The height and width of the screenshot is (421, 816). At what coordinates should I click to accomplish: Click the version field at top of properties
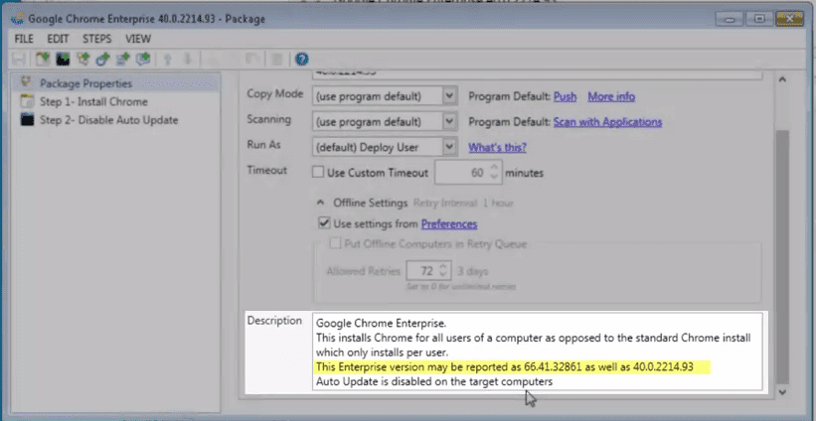[538, 74]
